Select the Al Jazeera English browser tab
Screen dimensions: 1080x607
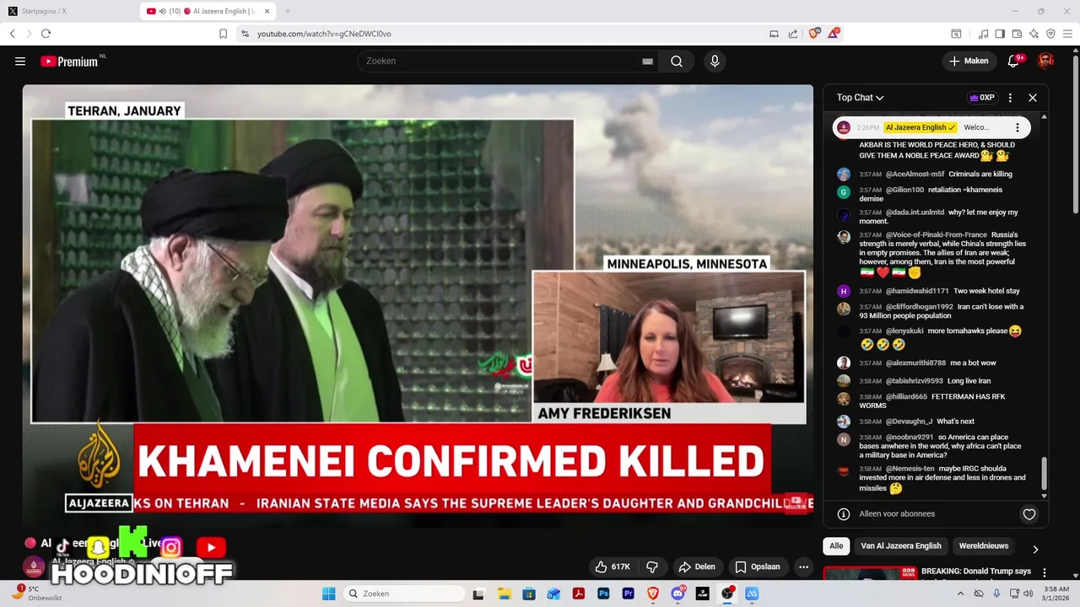pos(208,11)
